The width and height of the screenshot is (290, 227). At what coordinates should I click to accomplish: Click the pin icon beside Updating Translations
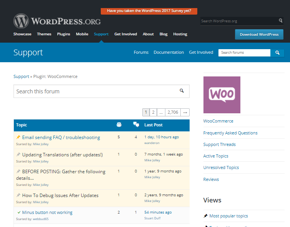point(18,154)
